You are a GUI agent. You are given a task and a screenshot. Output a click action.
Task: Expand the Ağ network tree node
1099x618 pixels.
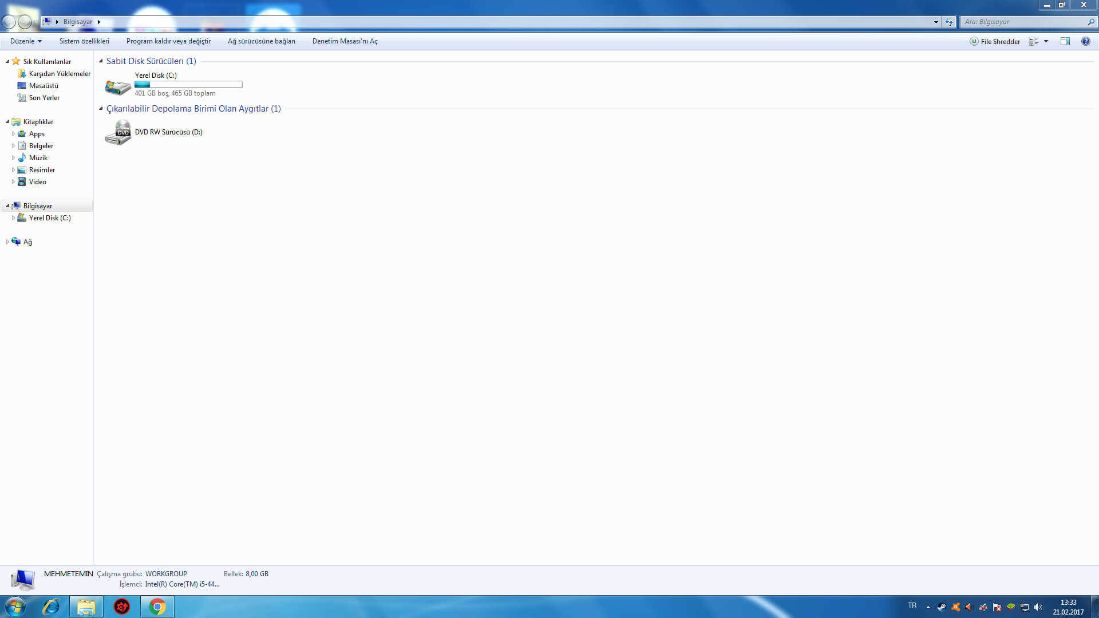coord(7,242)
